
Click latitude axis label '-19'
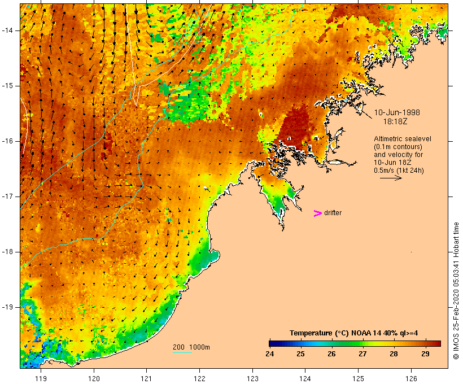[x=7, y=307]
